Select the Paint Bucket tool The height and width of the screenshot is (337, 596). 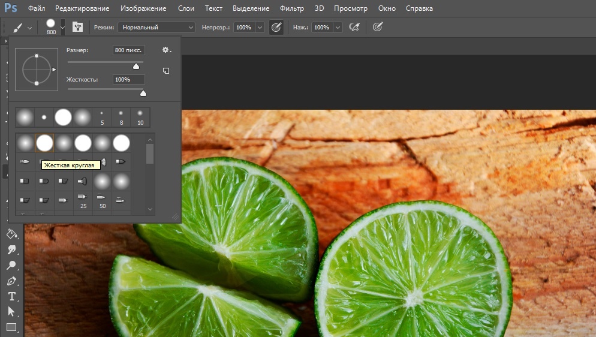(11, 233)
